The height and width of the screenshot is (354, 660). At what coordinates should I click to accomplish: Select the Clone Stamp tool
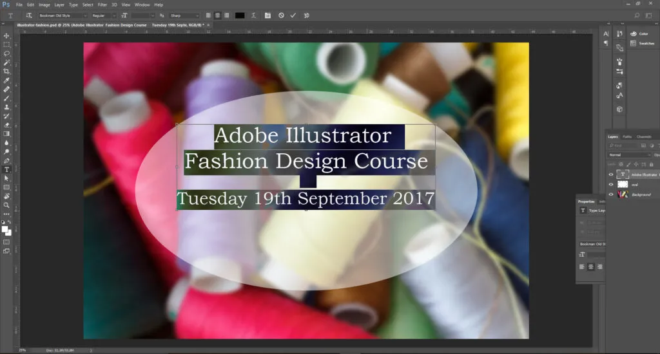point(6,107)
